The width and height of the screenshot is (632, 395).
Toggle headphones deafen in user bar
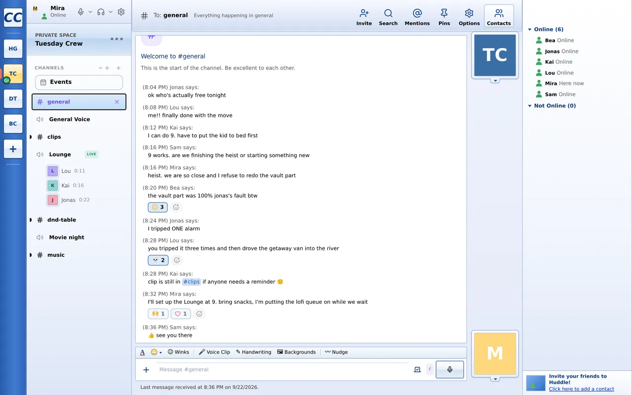(x=101, y=12)
